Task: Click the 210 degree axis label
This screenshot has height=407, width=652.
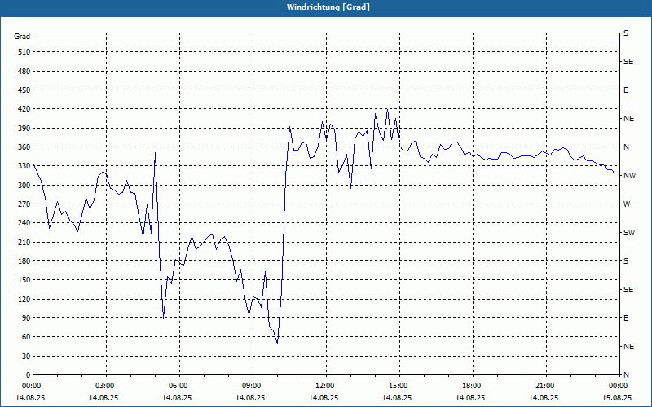Action: [24, 242]
